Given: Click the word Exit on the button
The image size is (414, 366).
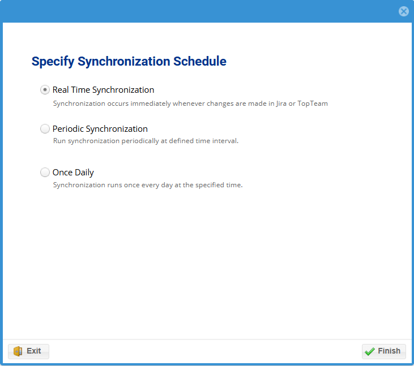Looking at the screenshot, I should pyautogui.click(x=34, y=351).
